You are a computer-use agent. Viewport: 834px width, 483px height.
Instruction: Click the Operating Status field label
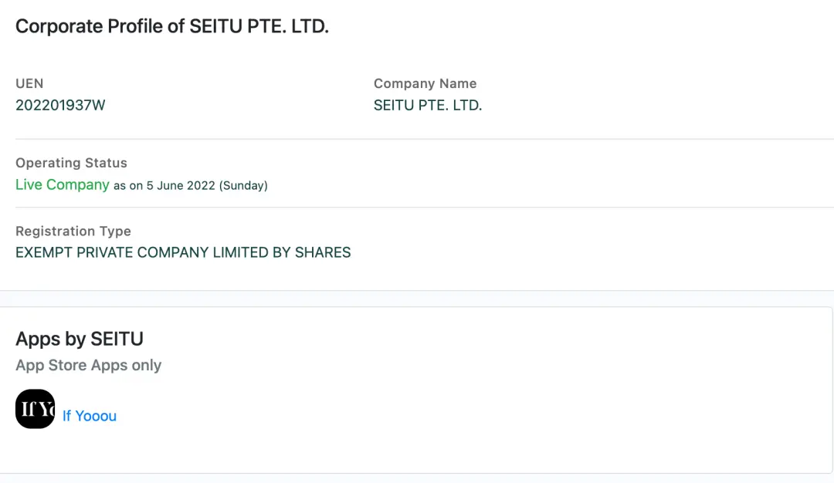(x=71, y=163)
